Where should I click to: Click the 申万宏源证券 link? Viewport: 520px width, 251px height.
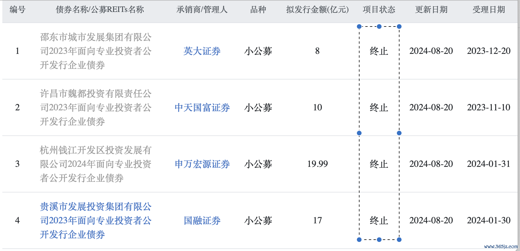(x=202, y=164)
